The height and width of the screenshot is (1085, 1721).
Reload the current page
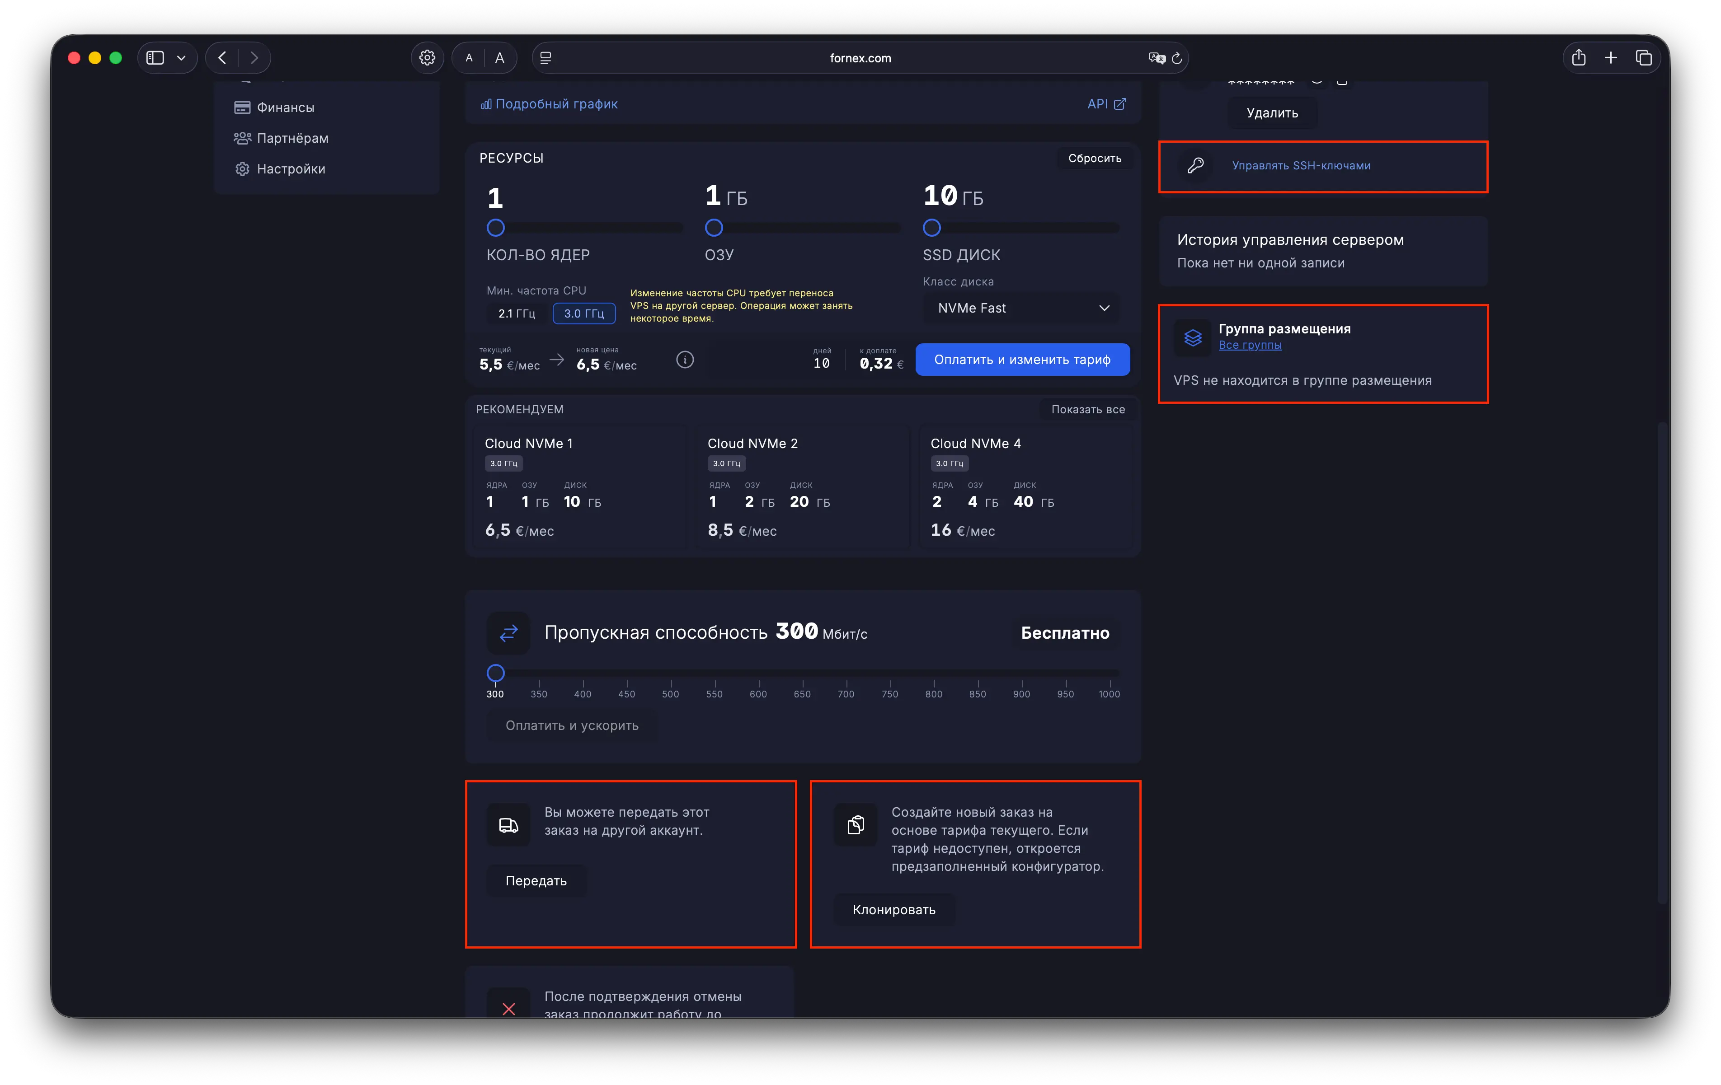pos(1176,58)
